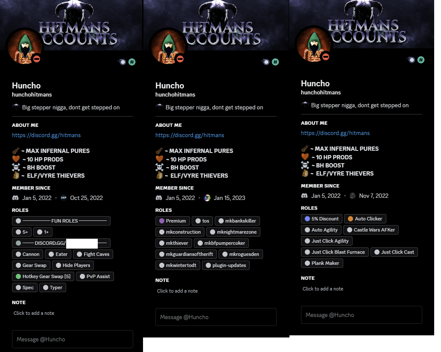Click the green dot on Hotkey Gear Swap [5]
The width and height of the screenshot is (441, 352).
pos(18,276)
